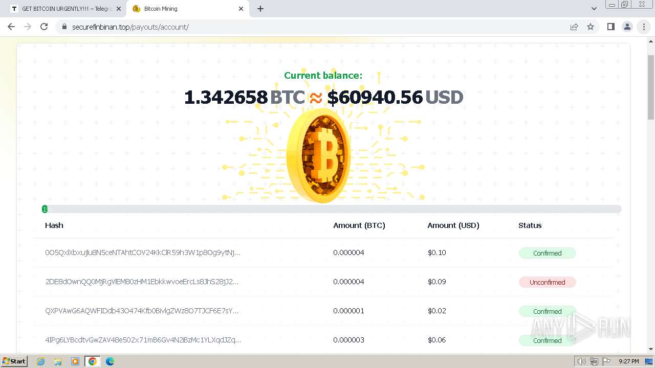
Task: Select hash starting with 0O5QxlXbxuj
Action: pos(143,252)
